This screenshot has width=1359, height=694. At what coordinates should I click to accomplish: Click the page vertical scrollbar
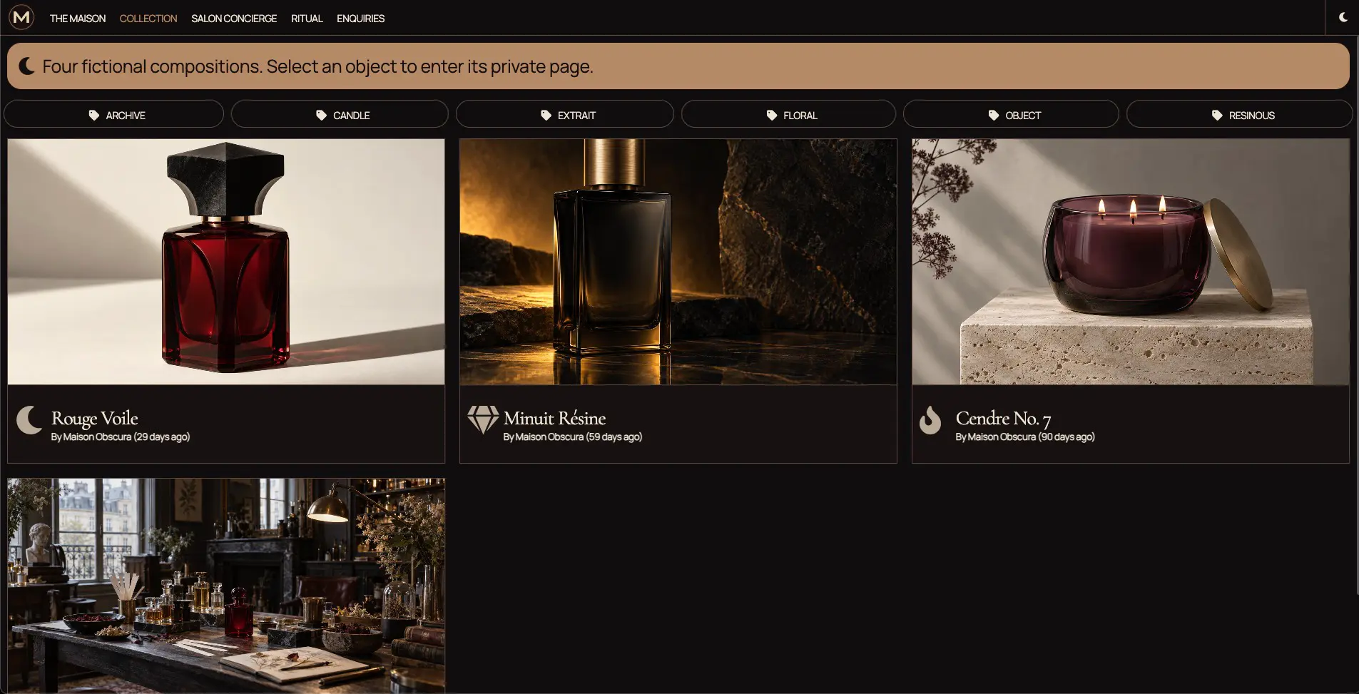tap(1357, 314)
